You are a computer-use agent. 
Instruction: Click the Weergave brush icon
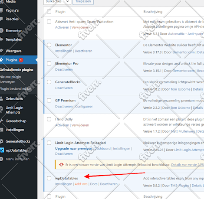[1, 51]
